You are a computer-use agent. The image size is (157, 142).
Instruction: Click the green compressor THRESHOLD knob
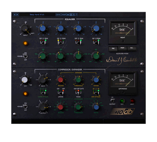tap(78, 107)
